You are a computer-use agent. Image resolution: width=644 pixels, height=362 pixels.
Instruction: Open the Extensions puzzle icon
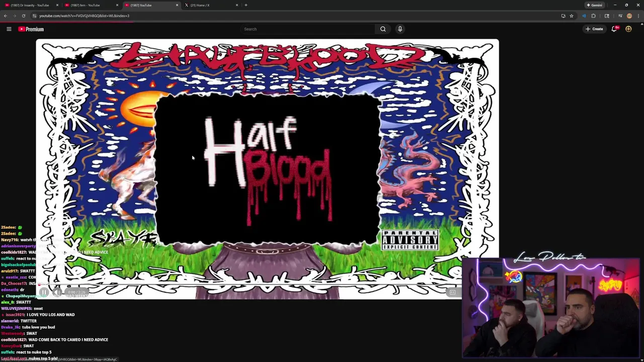point(593,16)
